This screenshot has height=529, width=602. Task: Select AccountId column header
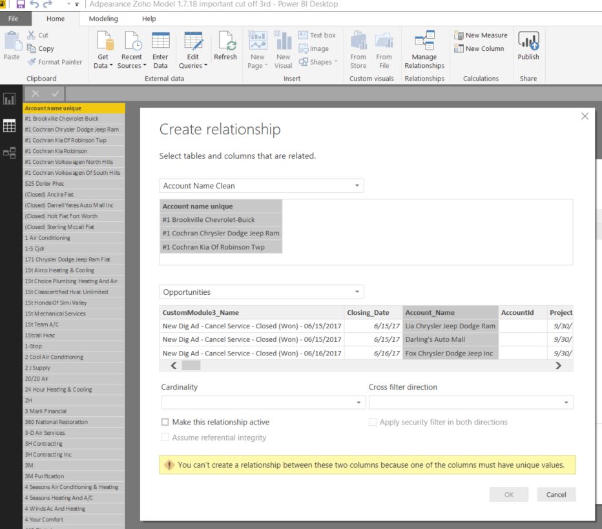[x=523, y=312]
